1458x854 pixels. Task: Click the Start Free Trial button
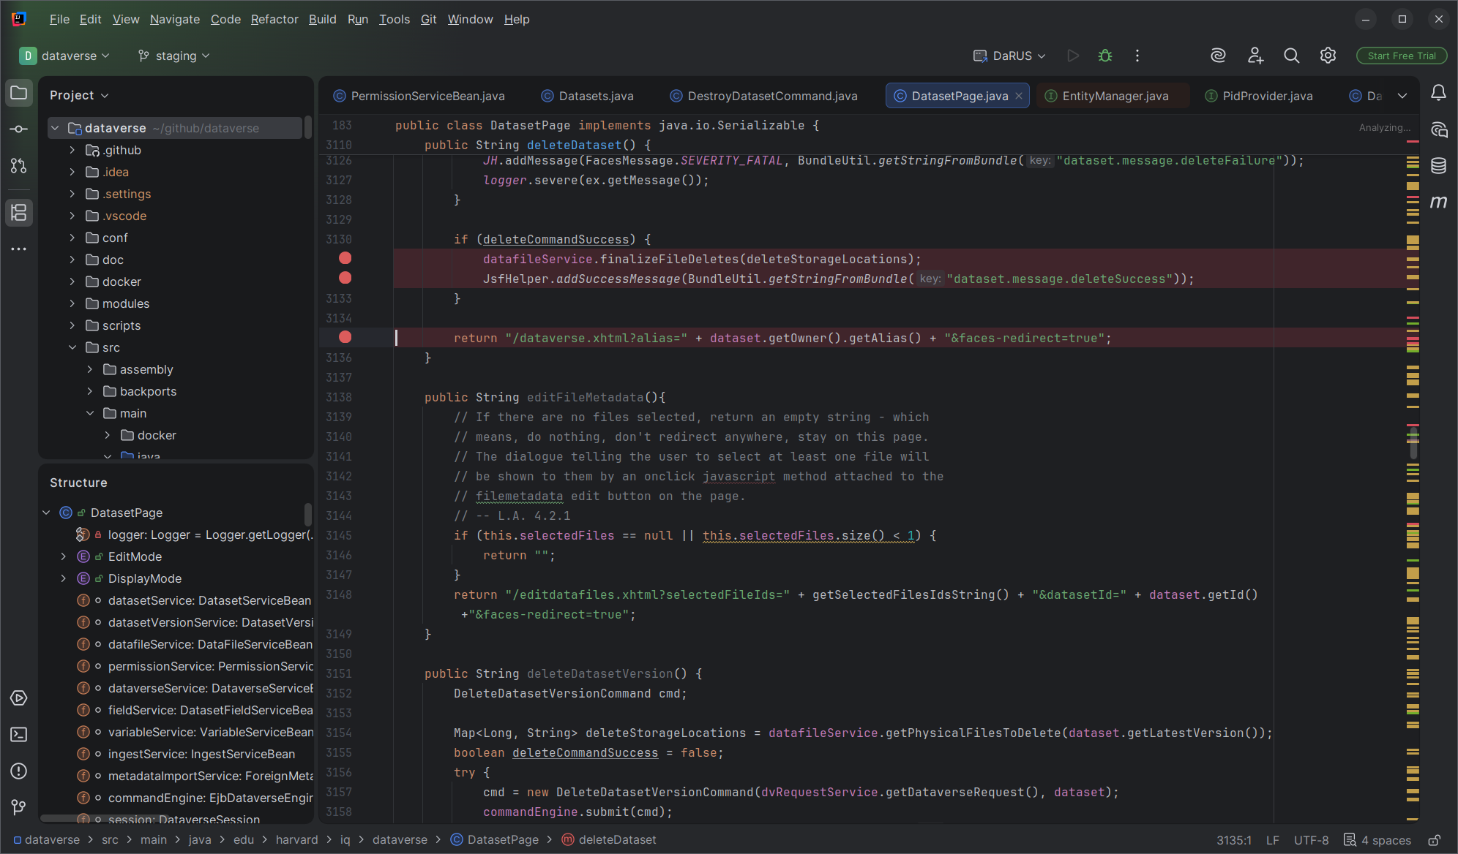[x=1401, y=56]
